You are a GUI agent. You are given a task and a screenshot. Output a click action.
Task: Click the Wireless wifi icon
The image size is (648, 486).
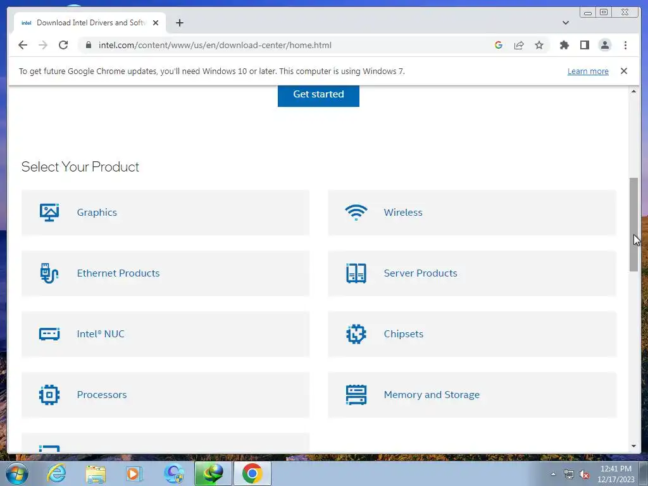[356, 213]
